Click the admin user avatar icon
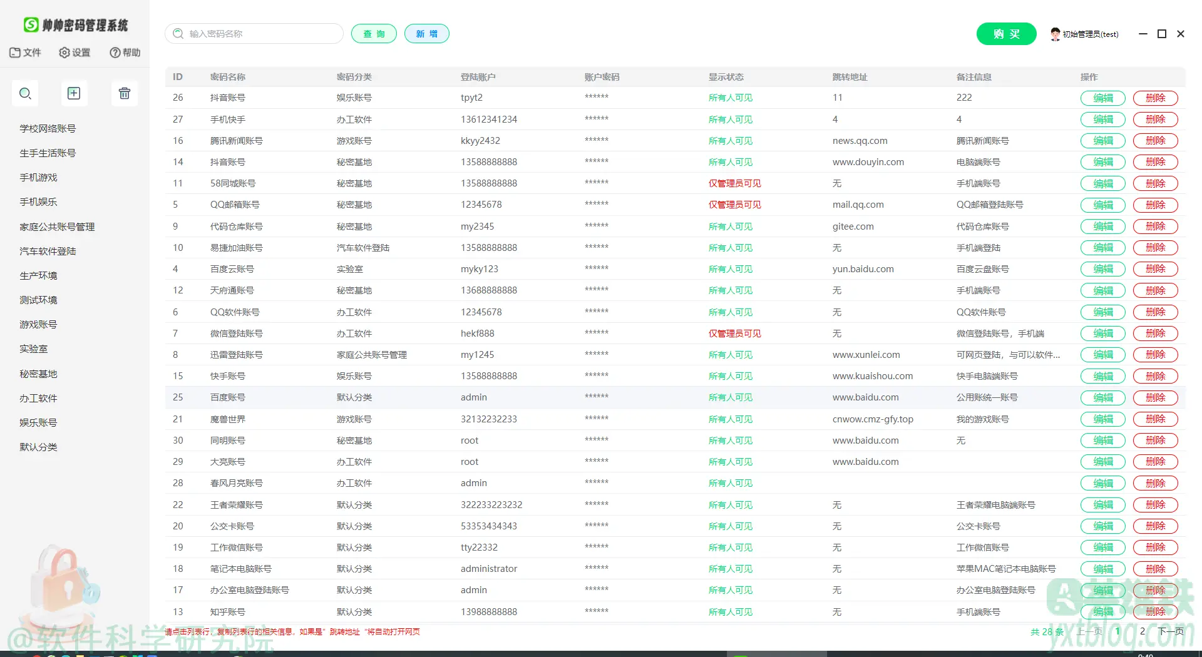 (x=1056, y=34)
